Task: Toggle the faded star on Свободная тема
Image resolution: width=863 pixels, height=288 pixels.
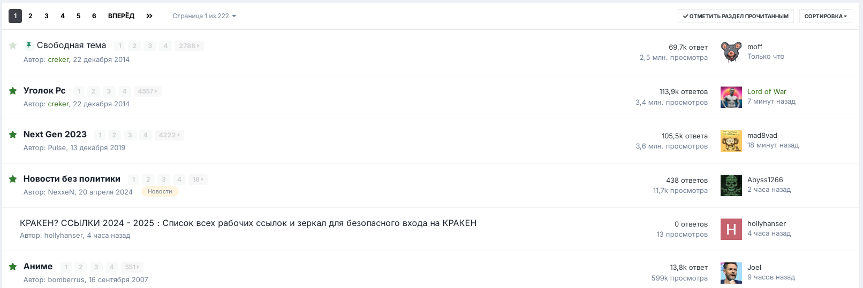Action: pos(13,45)
